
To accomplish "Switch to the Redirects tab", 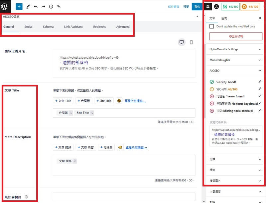I will click(99, 27).
